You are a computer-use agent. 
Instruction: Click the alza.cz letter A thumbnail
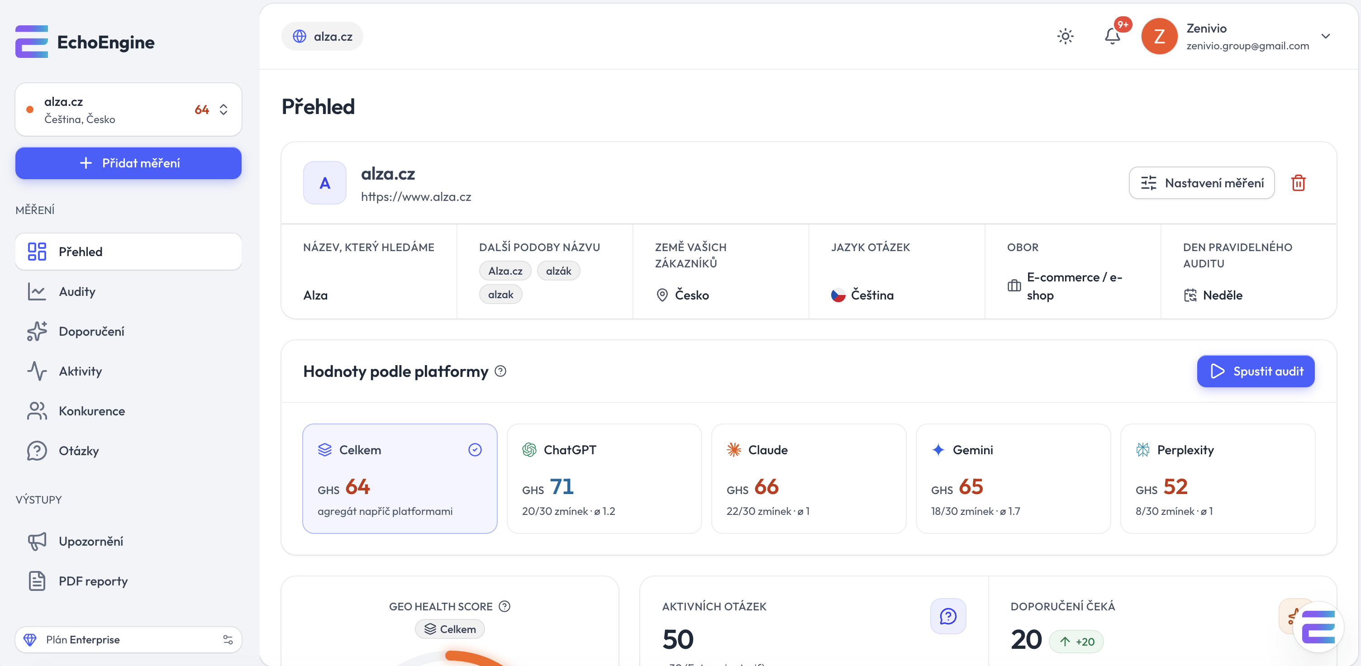(324, 183)
